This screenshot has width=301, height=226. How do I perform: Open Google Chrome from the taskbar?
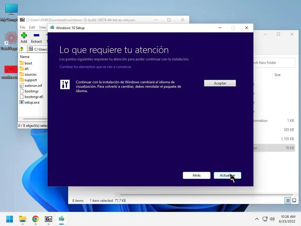pos(36,219)
